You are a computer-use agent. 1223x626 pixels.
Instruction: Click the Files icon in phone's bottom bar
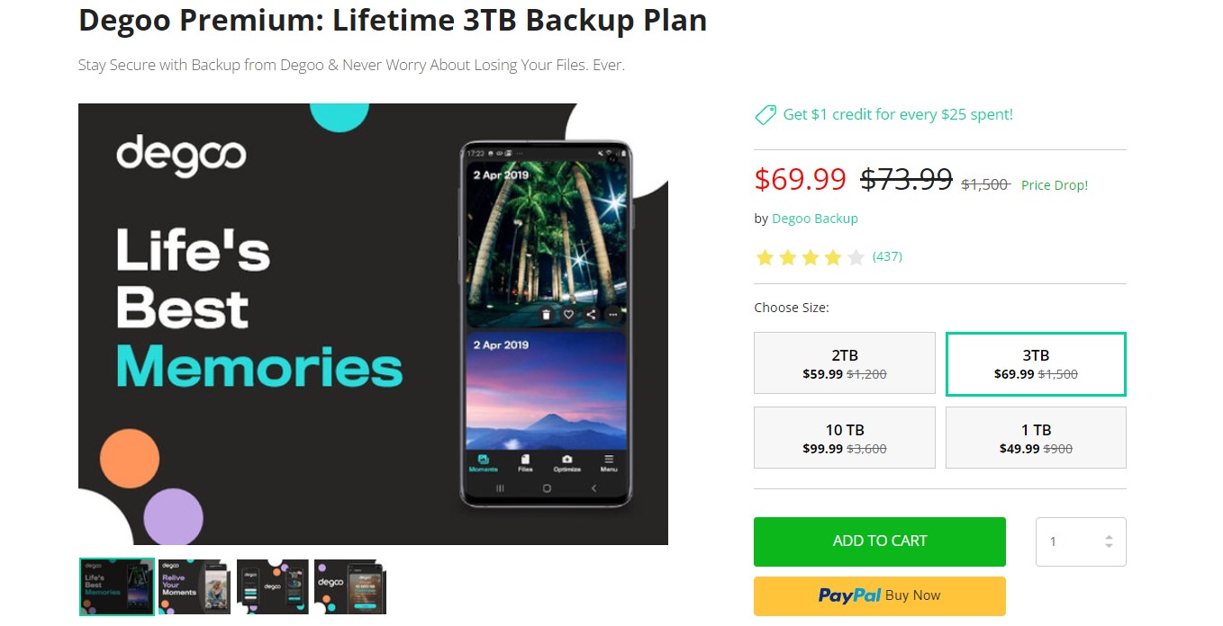click(x=525, y=462)
